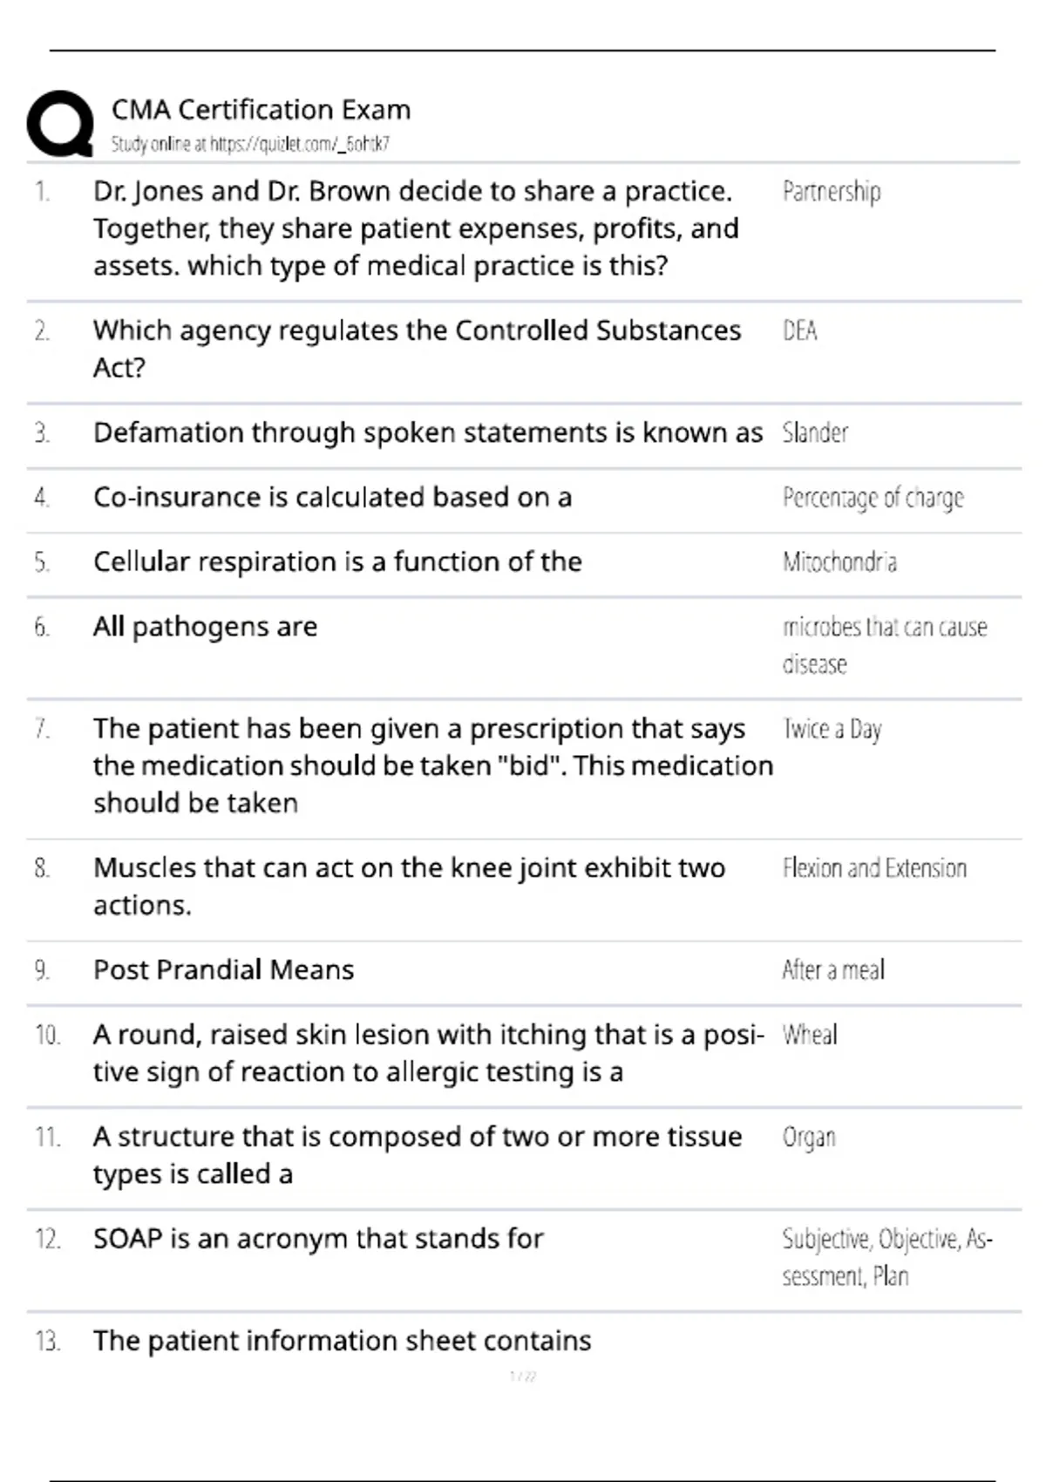Image resolution: width=1046 pixels, height=1482 pixels.
Task: Select the Post Prandial Means question
Action: coord(223,969)
